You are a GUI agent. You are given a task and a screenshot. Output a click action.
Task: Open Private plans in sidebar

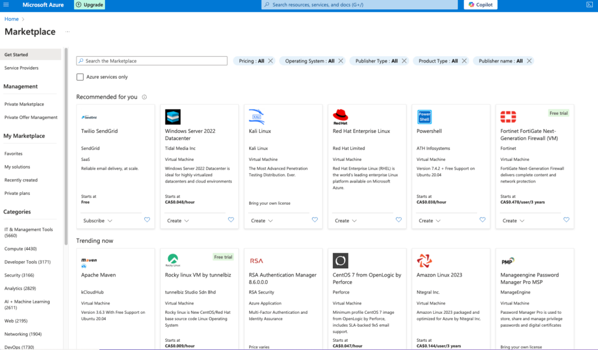[17, 194]
